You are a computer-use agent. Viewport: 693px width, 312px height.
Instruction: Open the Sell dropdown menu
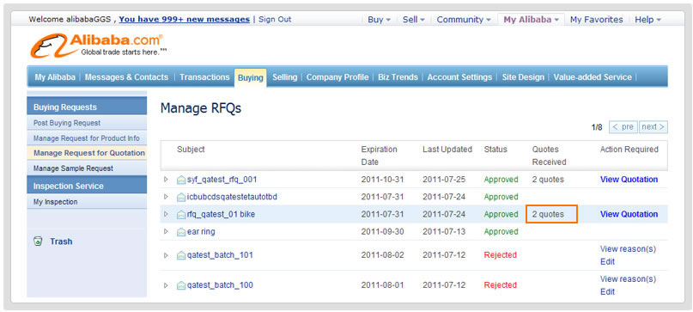click(x=413, y=20)
